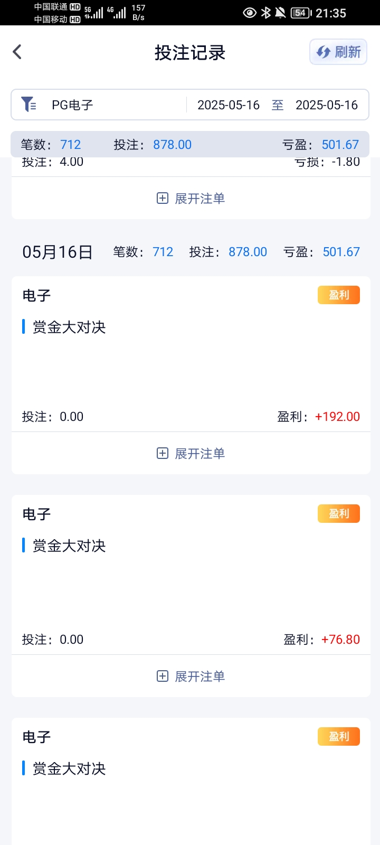Select the start date 2025-05-16 field
This screenshot has height=845, width=380.
pyautogui.click(x=229, y=105)
